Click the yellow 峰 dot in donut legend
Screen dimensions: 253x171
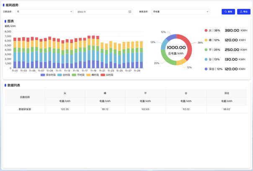206,40
